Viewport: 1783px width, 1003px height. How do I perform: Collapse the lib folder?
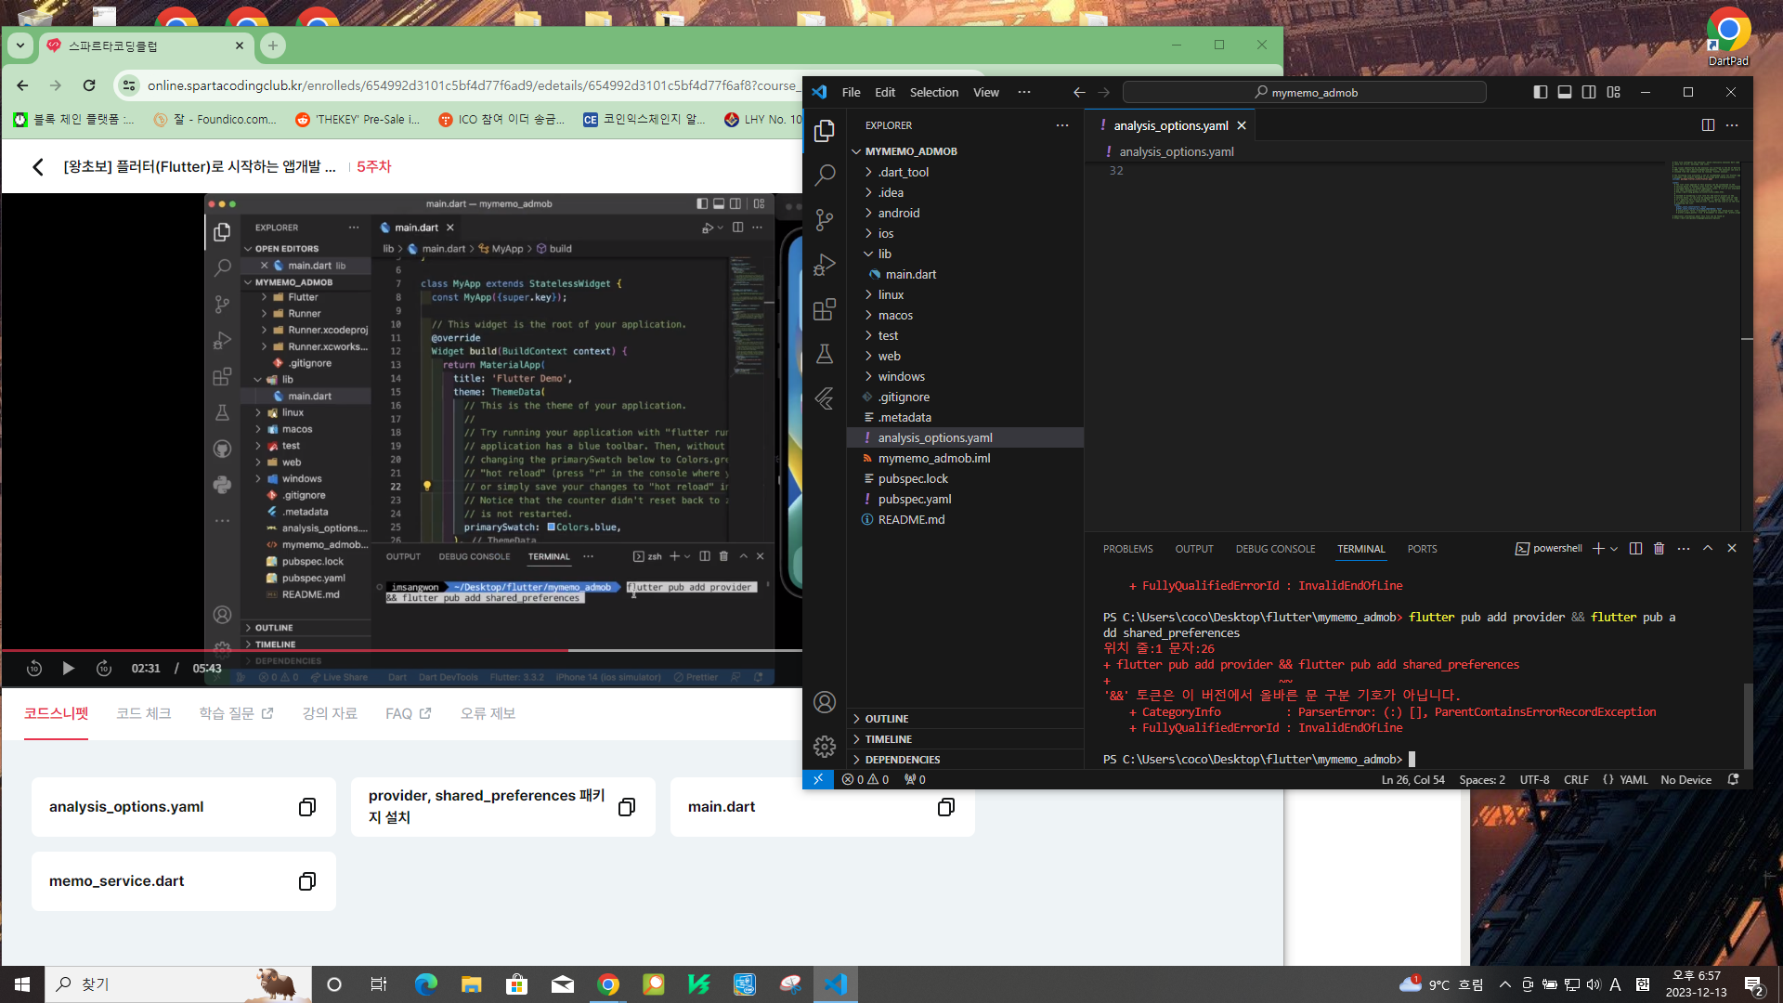(x=965, y=254)
